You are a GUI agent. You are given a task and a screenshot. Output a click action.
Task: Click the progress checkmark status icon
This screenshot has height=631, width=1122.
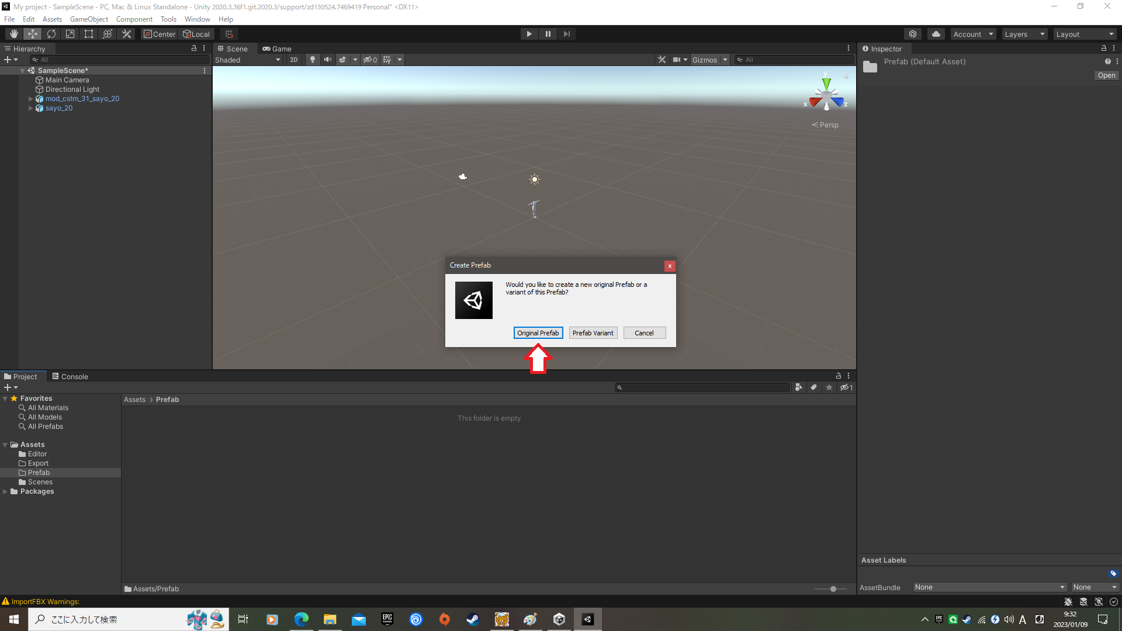point(1114,602)
